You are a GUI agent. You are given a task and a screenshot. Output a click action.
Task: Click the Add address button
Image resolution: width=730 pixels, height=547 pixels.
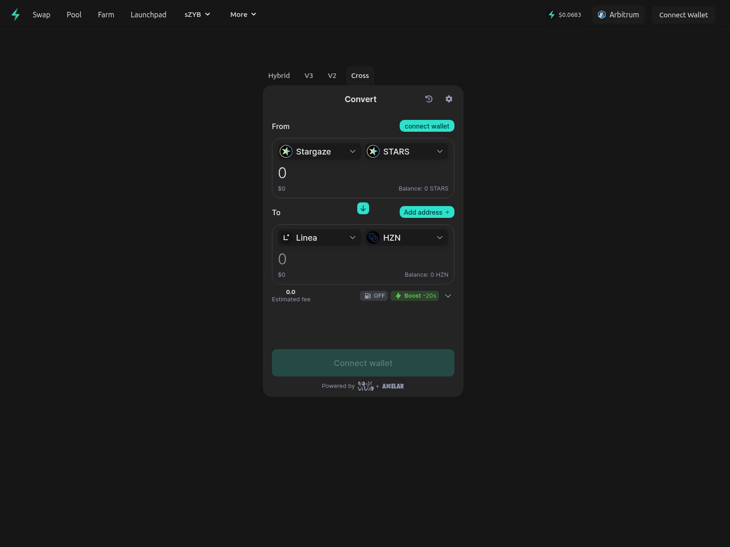click(x=427, y=212)
